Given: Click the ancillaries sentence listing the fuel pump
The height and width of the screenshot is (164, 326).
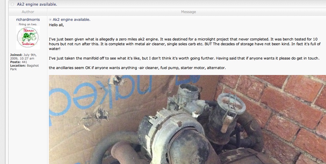Looking at the screenshot, I should pyautogui.click(x=137, y=68).
